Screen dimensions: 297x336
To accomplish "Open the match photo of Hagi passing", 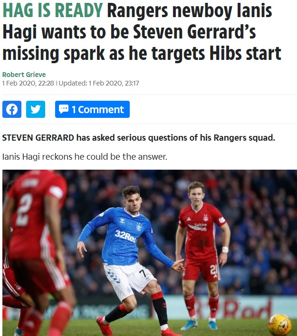I will pos(150,253).
